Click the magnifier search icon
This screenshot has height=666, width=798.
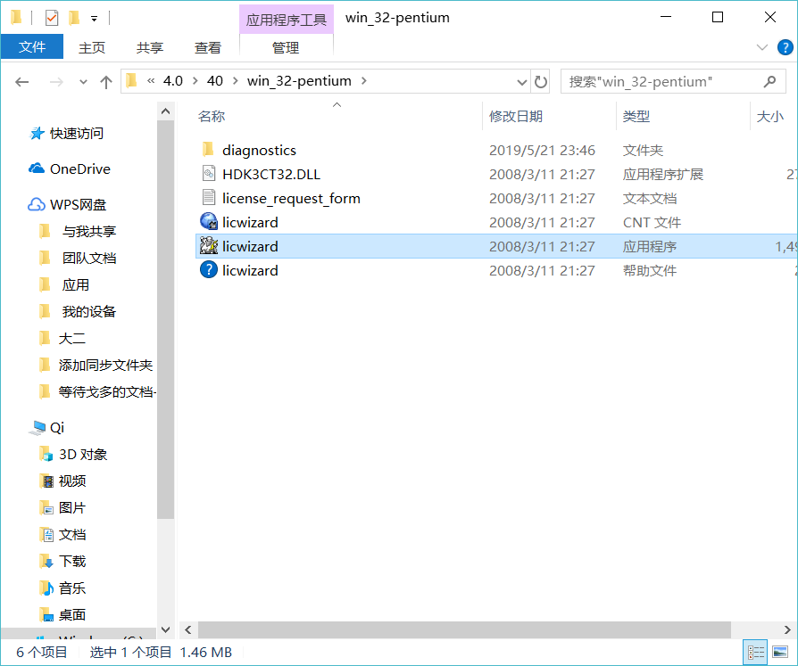[x=770, y=81]
